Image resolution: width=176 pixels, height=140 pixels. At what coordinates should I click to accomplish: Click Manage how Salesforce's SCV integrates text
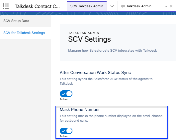113,50
